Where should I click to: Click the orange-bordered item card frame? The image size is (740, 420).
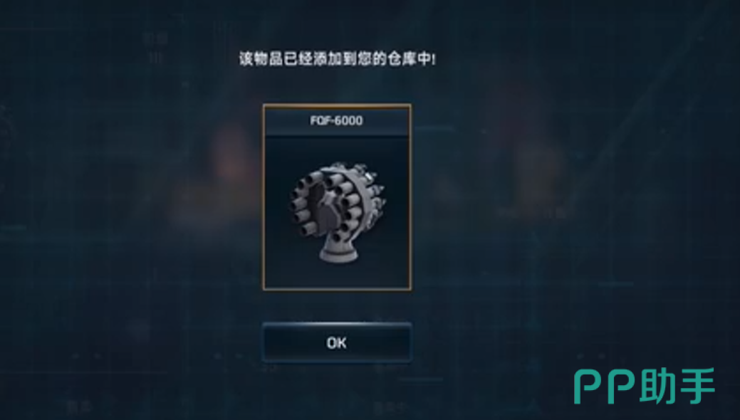pos(337,196)
